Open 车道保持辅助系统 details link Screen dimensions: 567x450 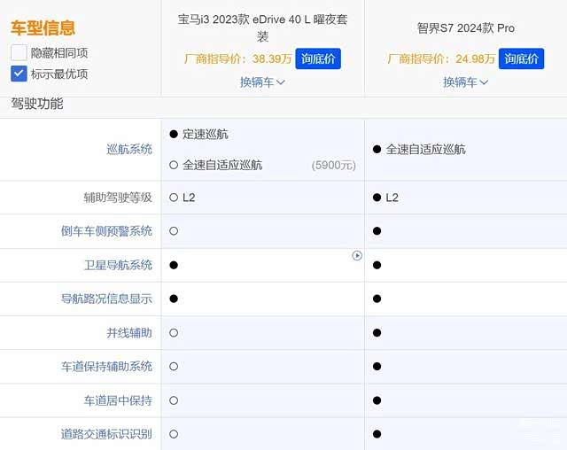(106, 367)
